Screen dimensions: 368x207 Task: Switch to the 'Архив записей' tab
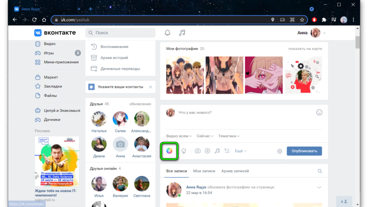pyautogui.click(x=235, y=171)
